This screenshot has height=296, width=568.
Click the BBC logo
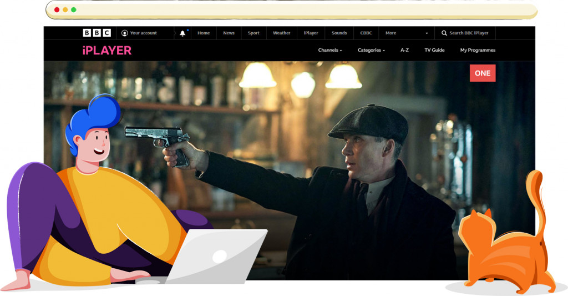(x=97, y=33)
